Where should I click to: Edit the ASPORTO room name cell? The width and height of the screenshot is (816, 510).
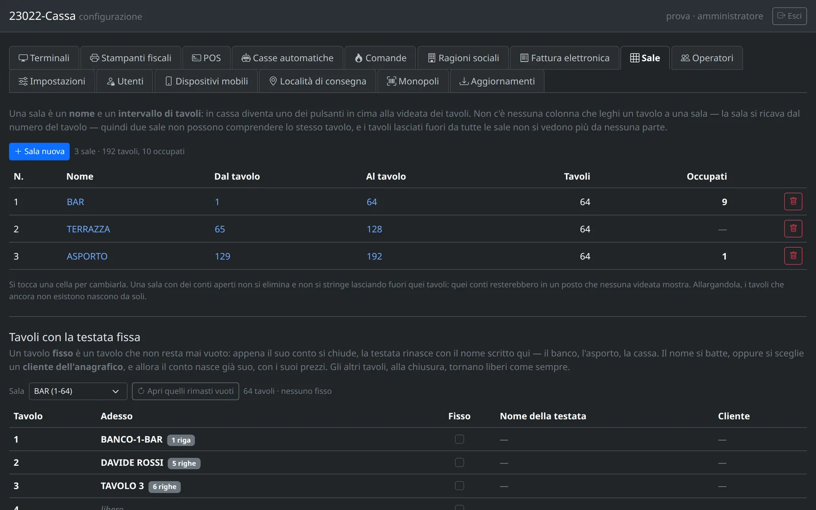(87, 257)
